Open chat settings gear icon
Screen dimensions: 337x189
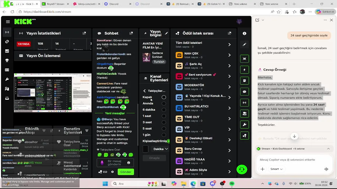point(112,172)
